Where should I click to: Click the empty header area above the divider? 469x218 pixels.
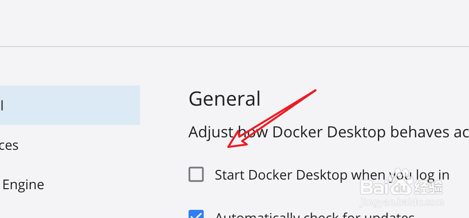234,23
